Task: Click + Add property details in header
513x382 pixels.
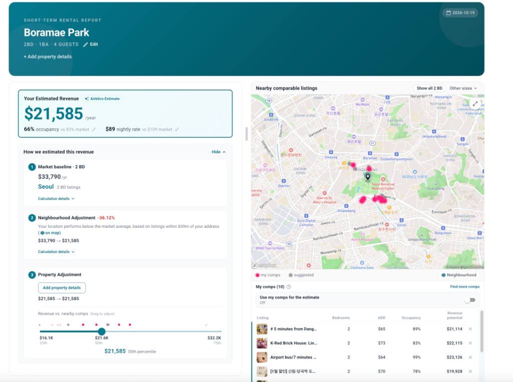Action: [48, 57]
